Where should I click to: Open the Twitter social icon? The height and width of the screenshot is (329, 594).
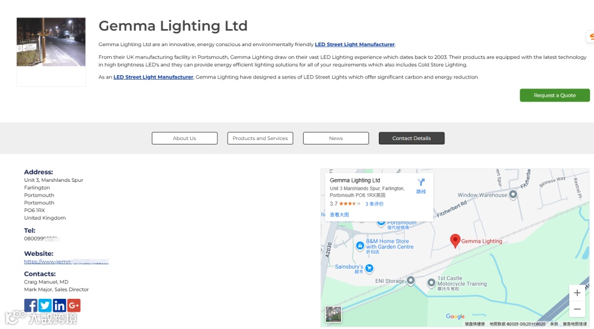pyautogui.click(x=45, y=305)
